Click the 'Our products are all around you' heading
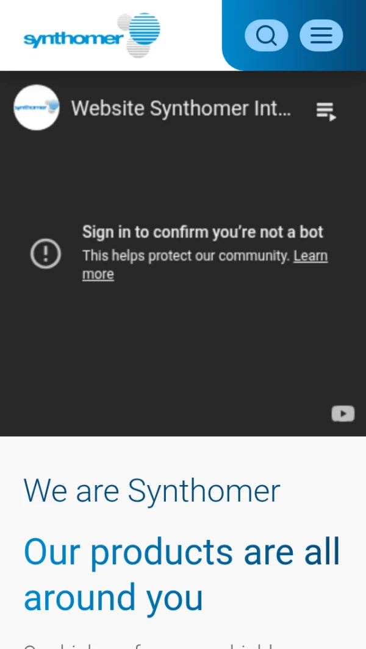The height and width of the screenshot is (649, 366). (182, 575)
